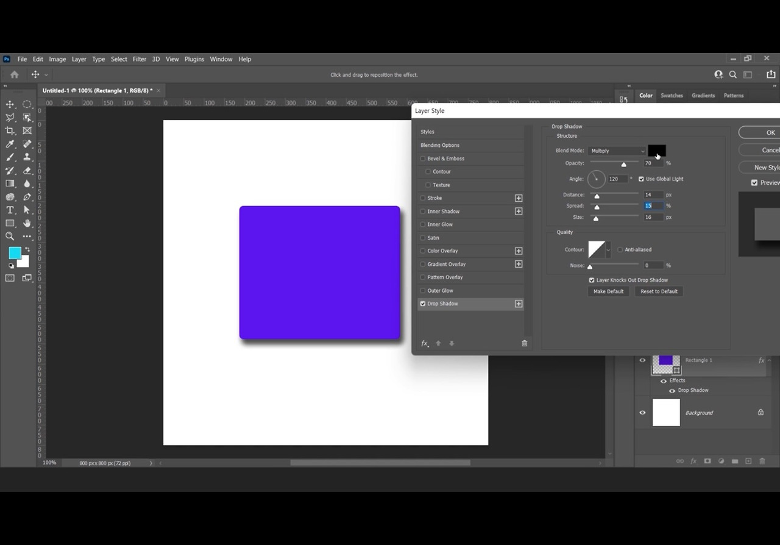Switch to the Swatches tab
The image size is (780, 545).
pos(672,96)
